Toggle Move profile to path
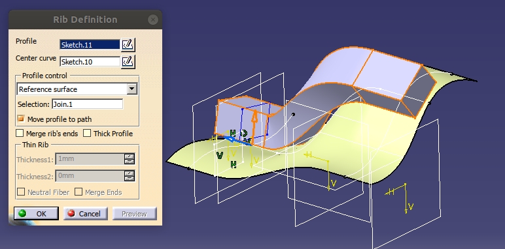 pyautogui.click(x=21, y=119)
